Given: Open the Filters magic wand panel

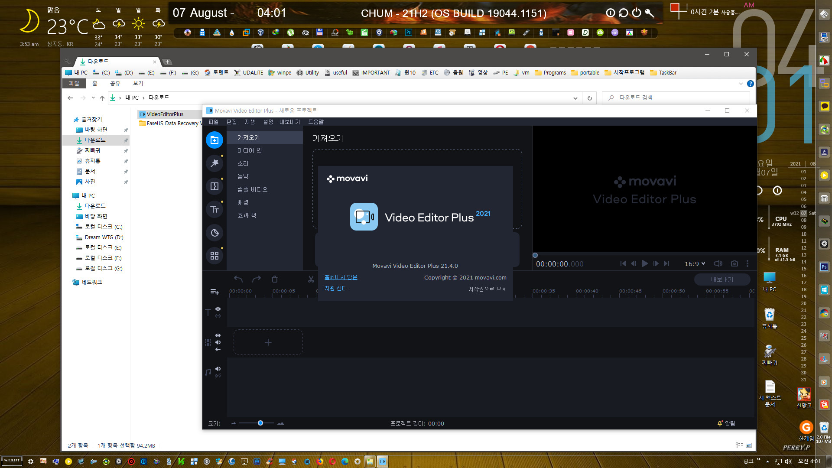Looking at the screenshot, I should pyautogui.click(x=214, y=163).
